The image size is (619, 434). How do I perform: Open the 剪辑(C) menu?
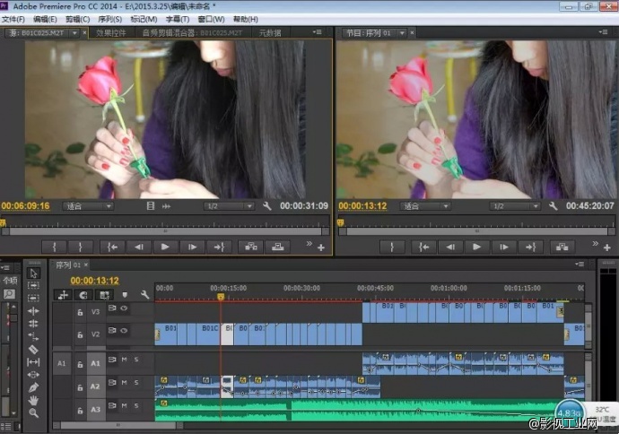point(77,20)
